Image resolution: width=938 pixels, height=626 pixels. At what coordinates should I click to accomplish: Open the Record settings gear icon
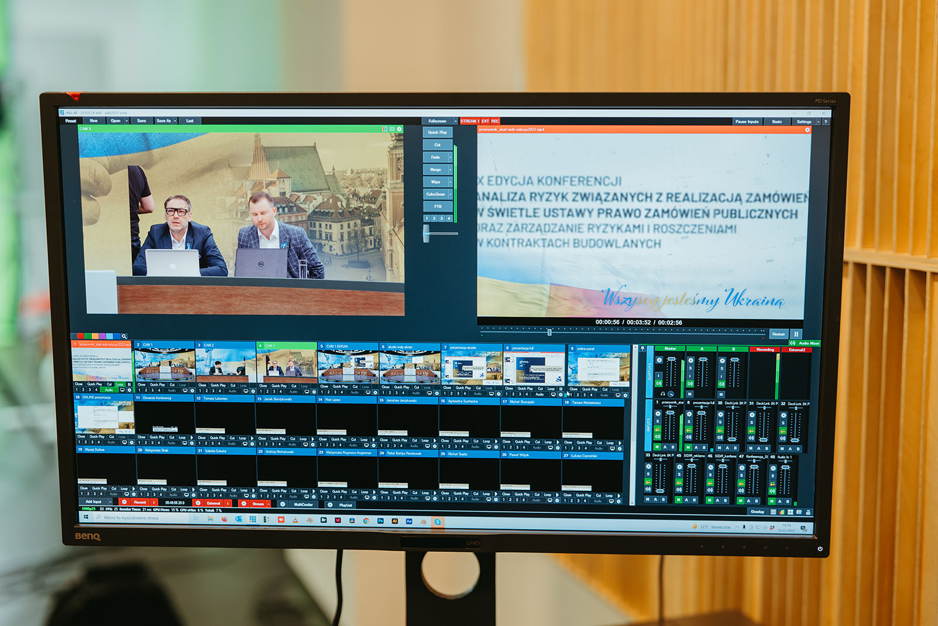[x=124, y=503]
